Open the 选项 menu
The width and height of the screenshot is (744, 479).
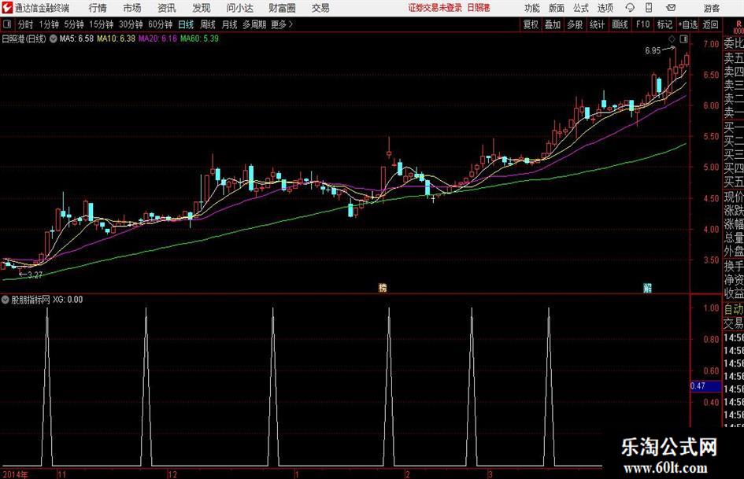pos(605,8)
